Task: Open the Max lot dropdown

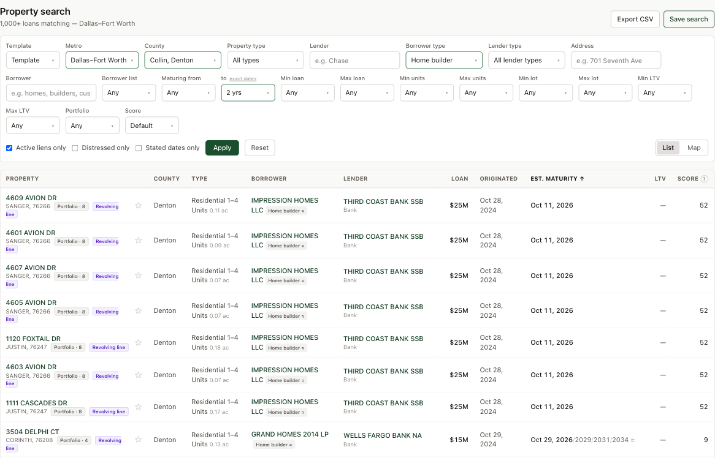Action: point(605,92)
